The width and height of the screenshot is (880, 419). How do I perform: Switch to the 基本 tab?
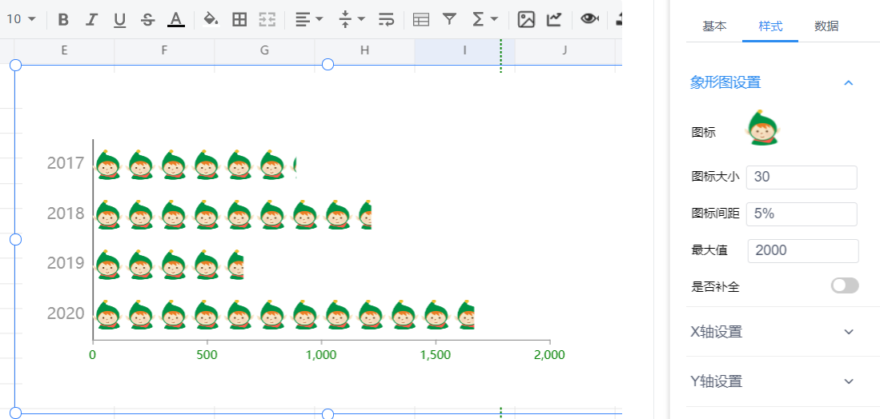tap(714, 26)
